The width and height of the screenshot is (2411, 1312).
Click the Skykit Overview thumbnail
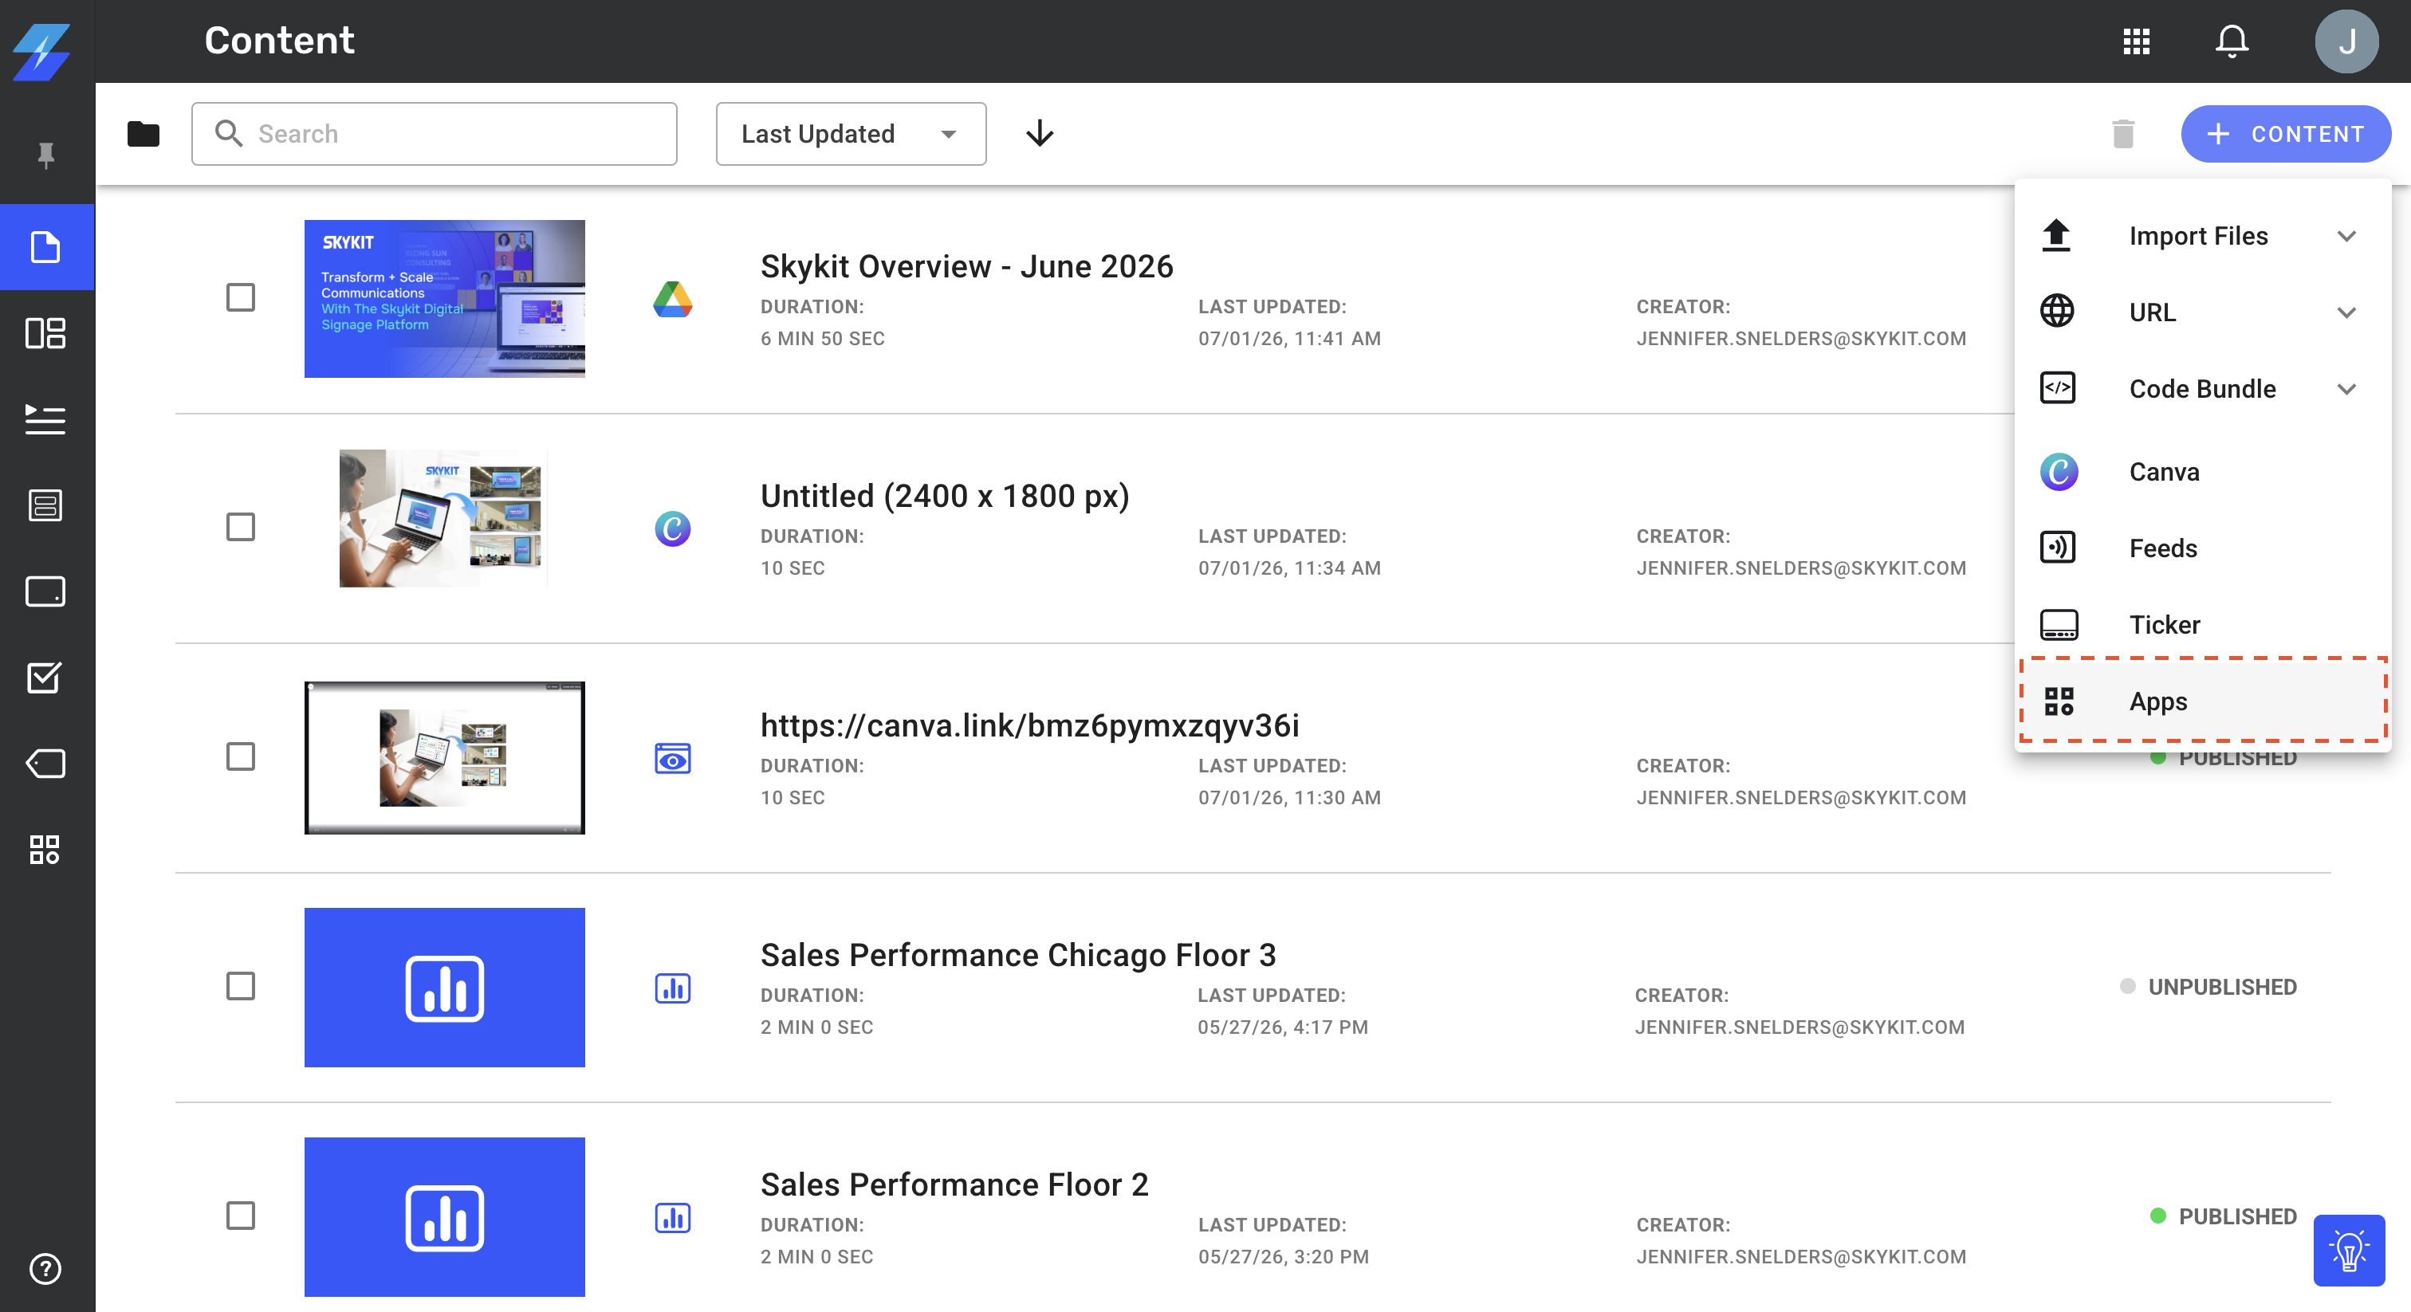[445, 299]
